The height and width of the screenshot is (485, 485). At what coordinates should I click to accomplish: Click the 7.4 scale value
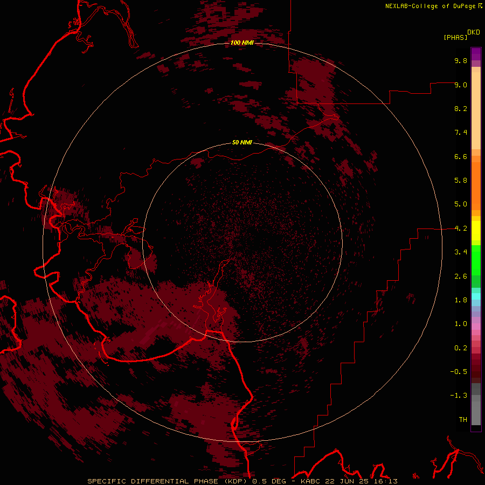[x=461, y=133]
